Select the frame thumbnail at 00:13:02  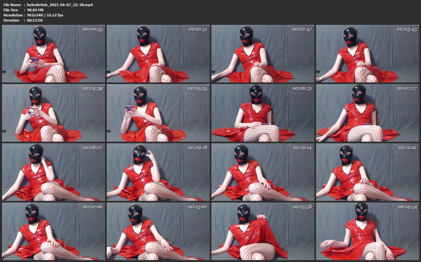click(x=158, y=231)
